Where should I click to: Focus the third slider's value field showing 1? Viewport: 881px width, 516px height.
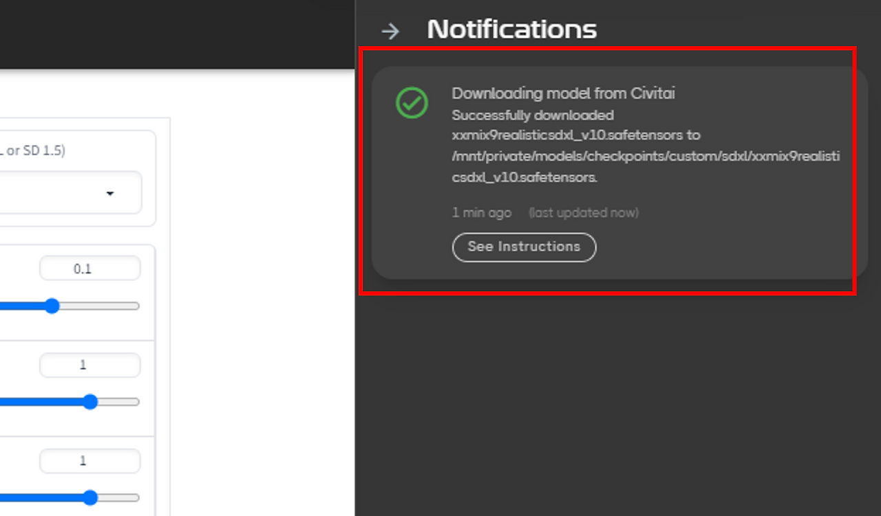[x=90, y=460]
